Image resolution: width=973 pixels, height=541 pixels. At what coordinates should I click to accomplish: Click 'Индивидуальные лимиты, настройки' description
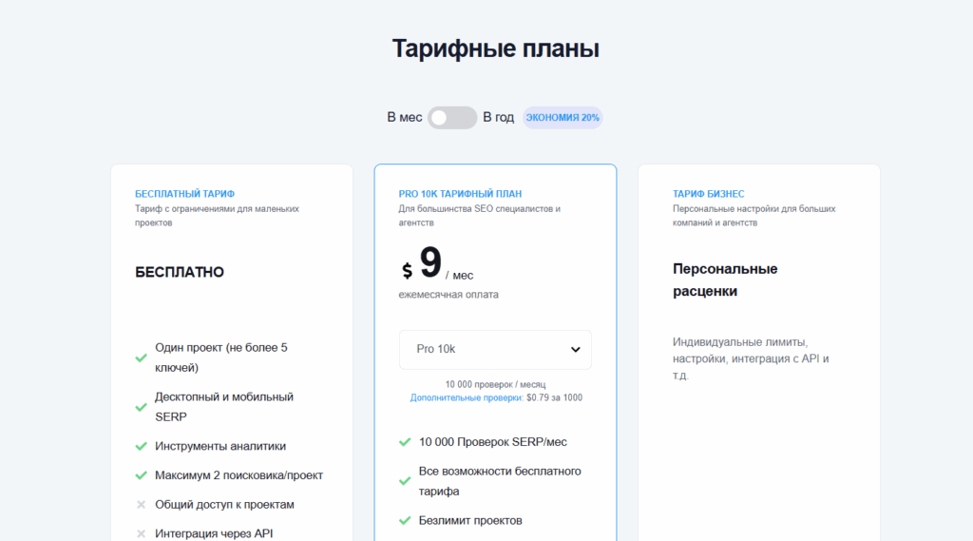(x=751, y=358)
